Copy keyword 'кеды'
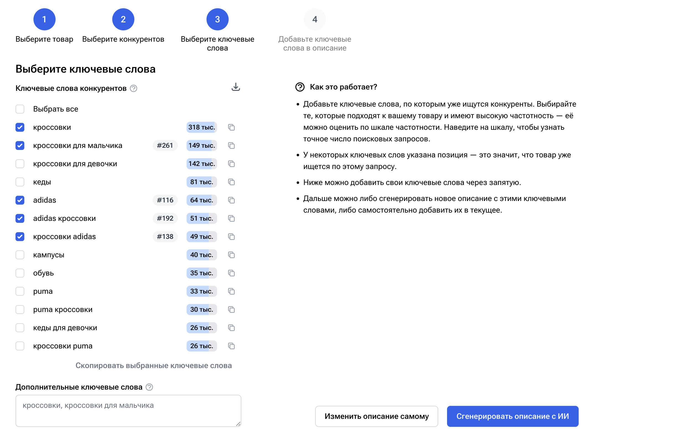 (x=231, y=182)
